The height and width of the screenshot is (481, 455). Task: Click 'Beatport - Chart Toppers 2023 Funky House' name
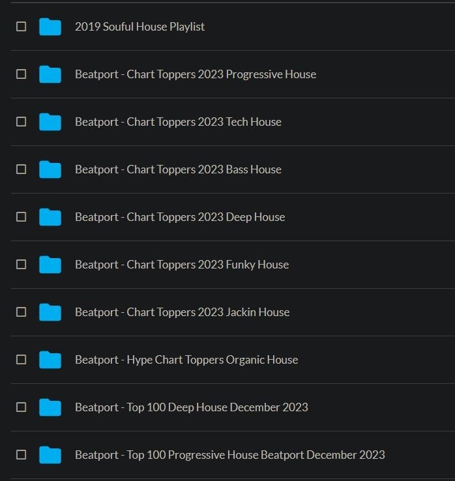point(182,265)
